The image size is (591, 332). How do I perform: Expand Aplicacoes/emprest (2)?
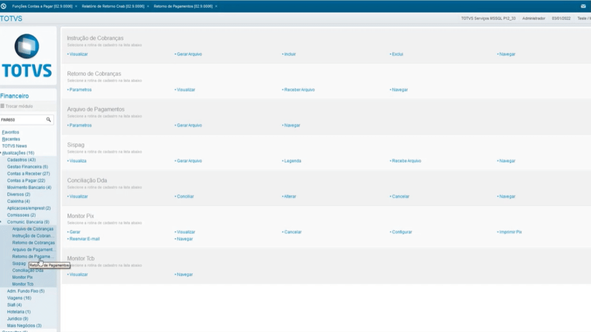click(x=29, y=208)
